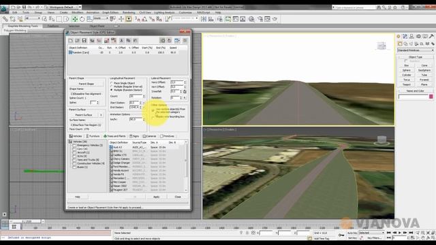Activate the Select and Rotate tool

(x=82, y=19)
